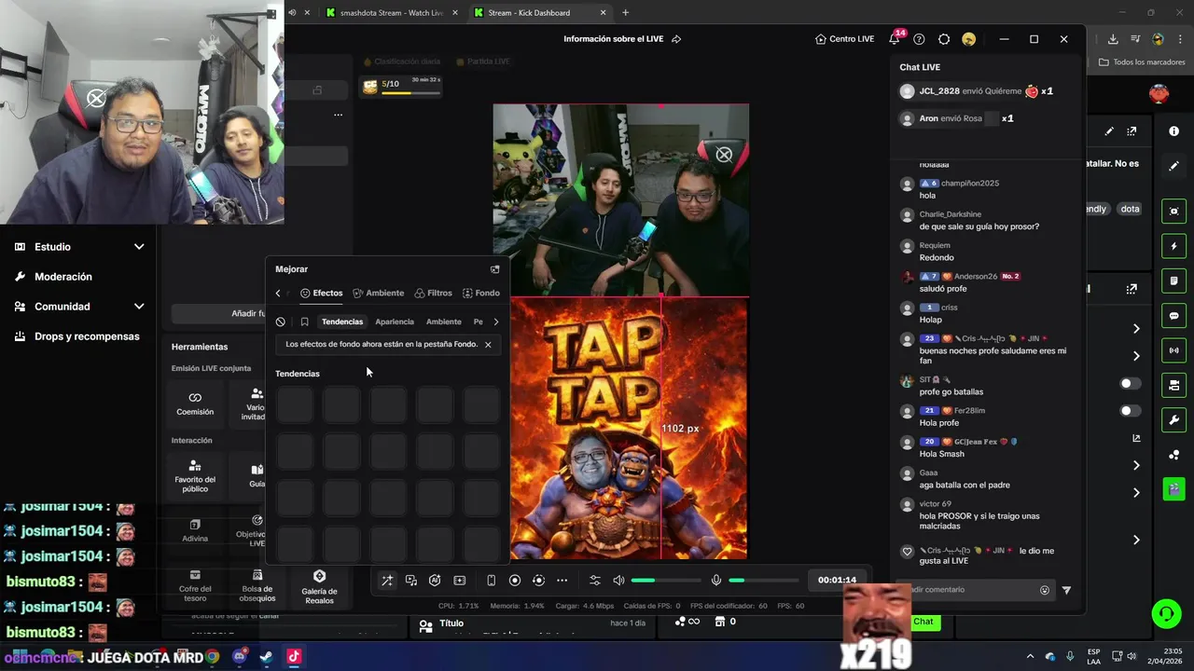Open the profile avatar in title bar
The width and height of the screenshot is (1194, 671).
pos(969,39)
